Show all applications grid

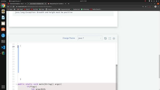click(3, 87)
